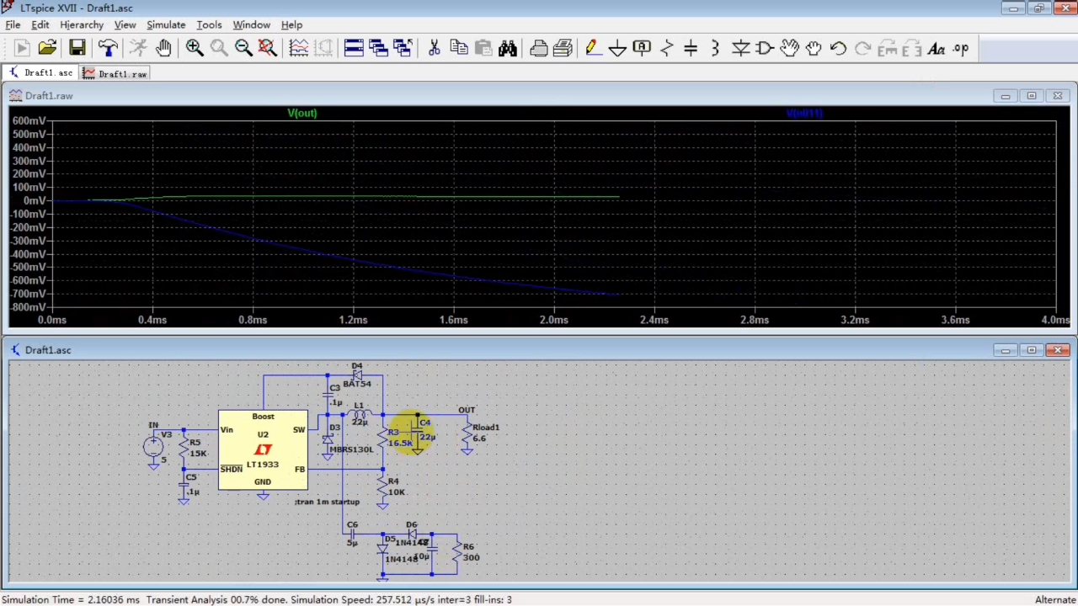Select the Copy tool
The image size is (1078, 606).
coord(458,48)
